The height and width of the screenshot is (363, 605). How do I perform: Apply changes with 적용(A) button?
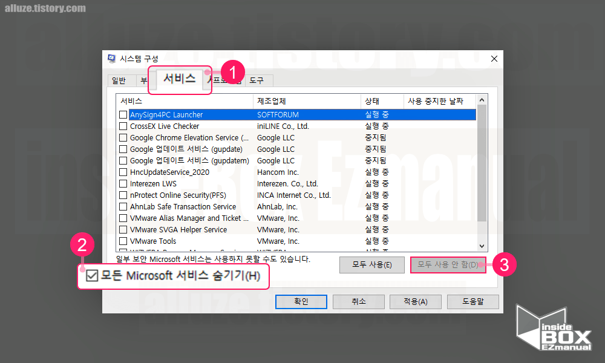pos(416,302)
